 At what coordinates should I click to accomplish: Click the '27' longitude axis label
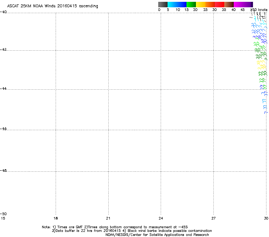[x=213, y=218]
